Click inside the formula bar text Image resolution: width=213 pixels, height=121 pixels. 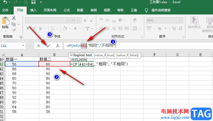point(91,46)
